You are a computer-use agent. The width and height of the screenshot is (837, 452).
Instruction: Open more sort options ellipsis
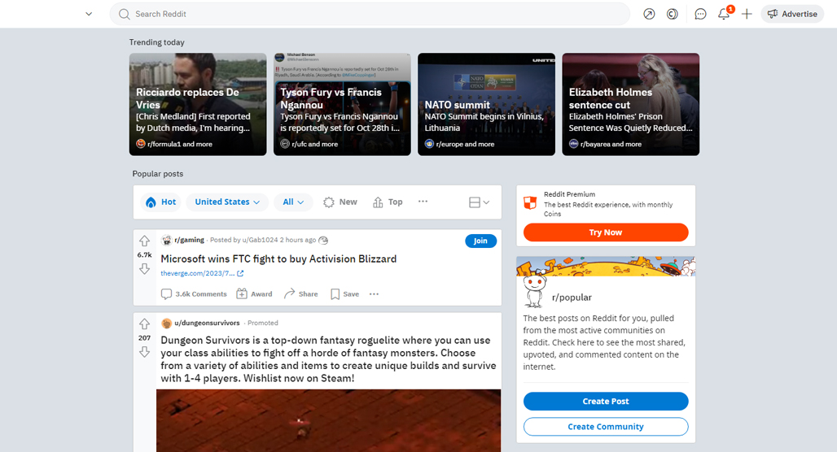click(423, 202)
